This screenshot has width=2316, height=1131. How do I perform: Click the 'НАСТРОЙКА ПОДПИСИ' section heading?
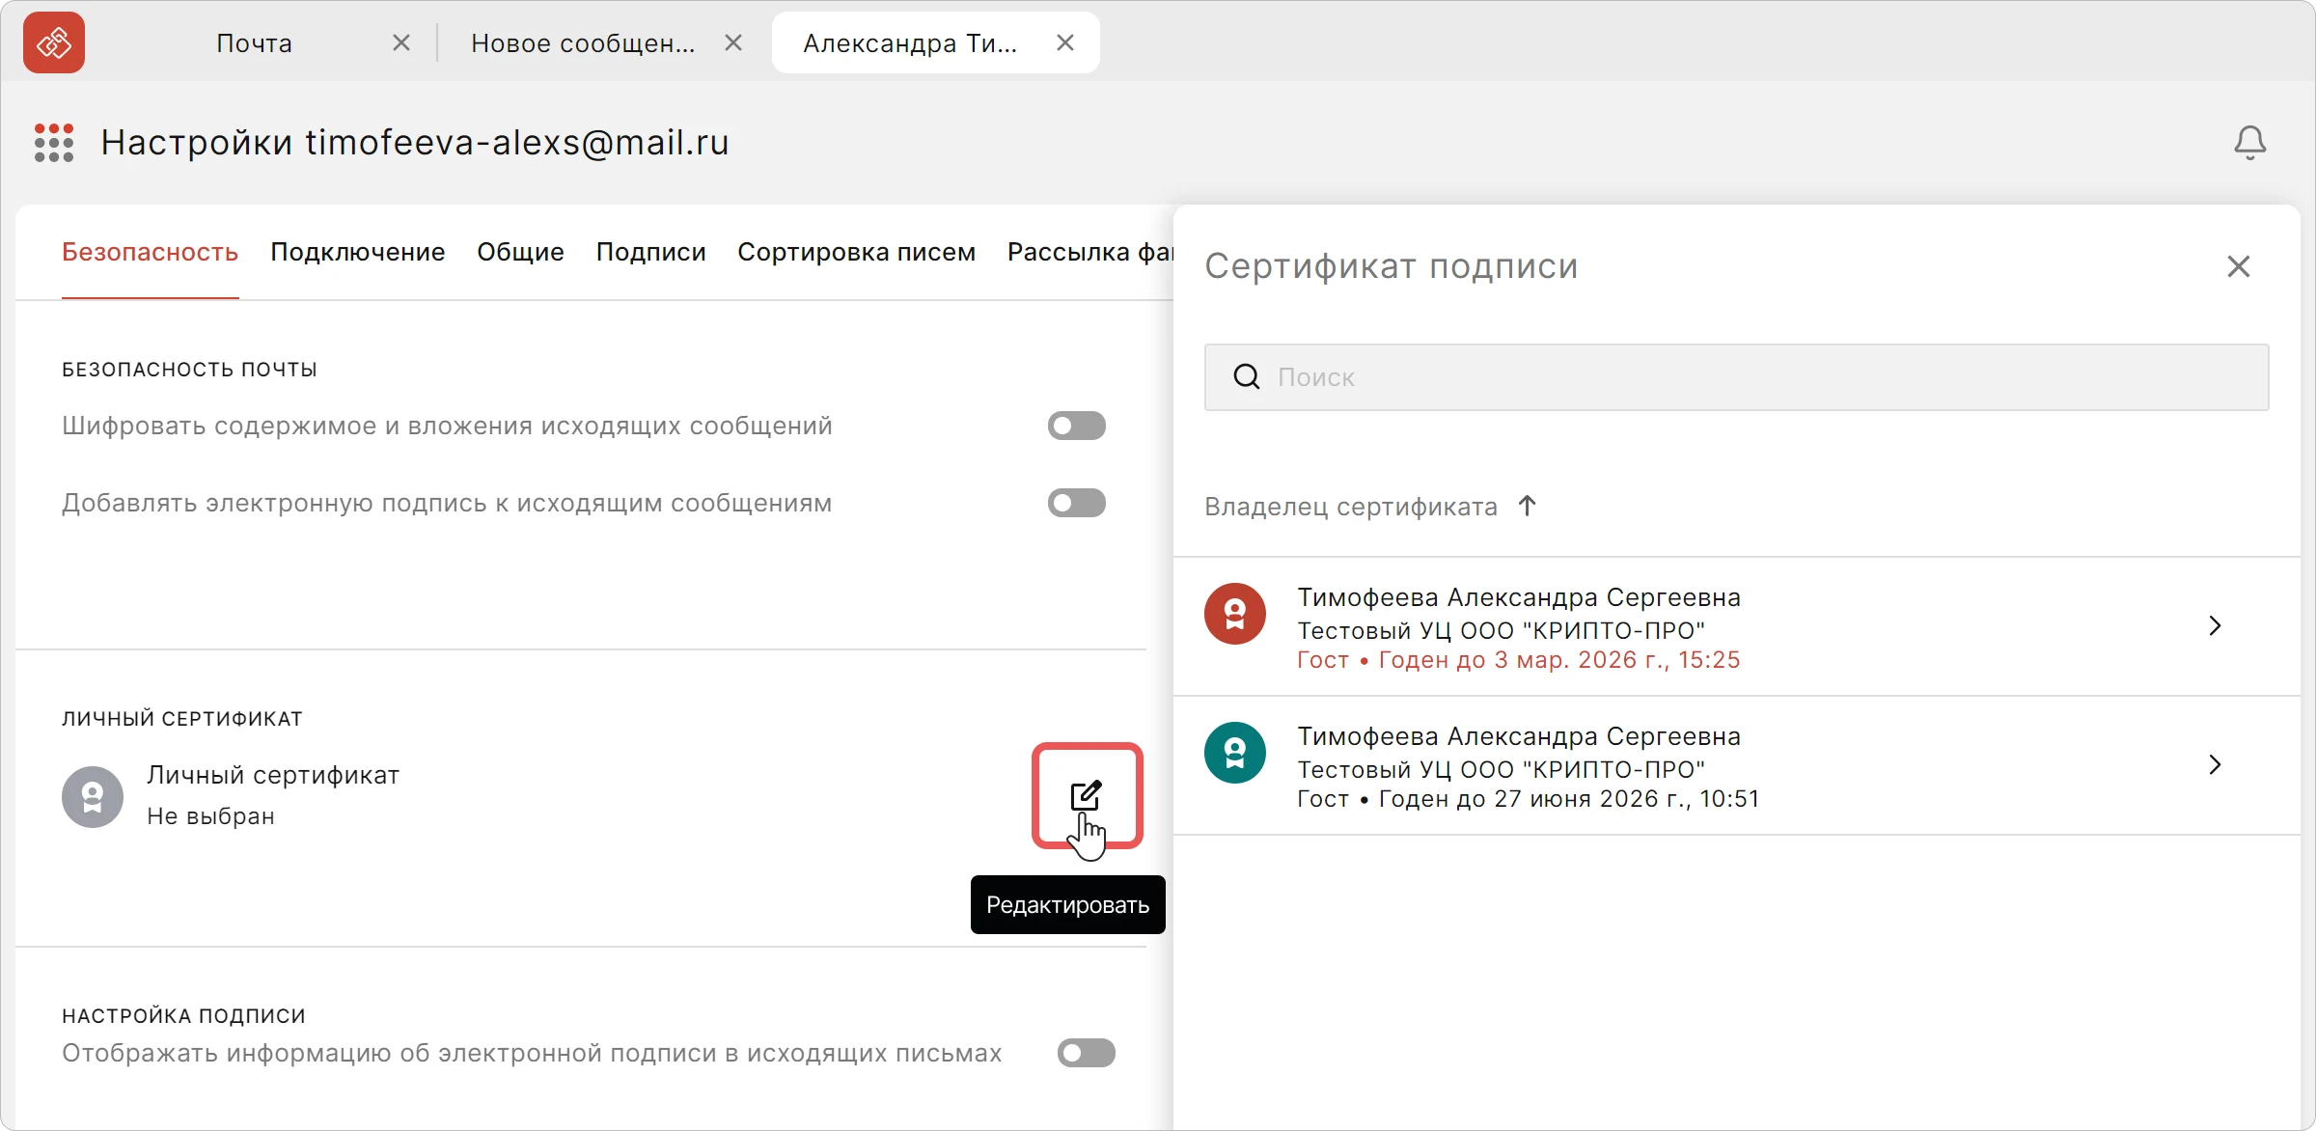tap(184, 1016)
